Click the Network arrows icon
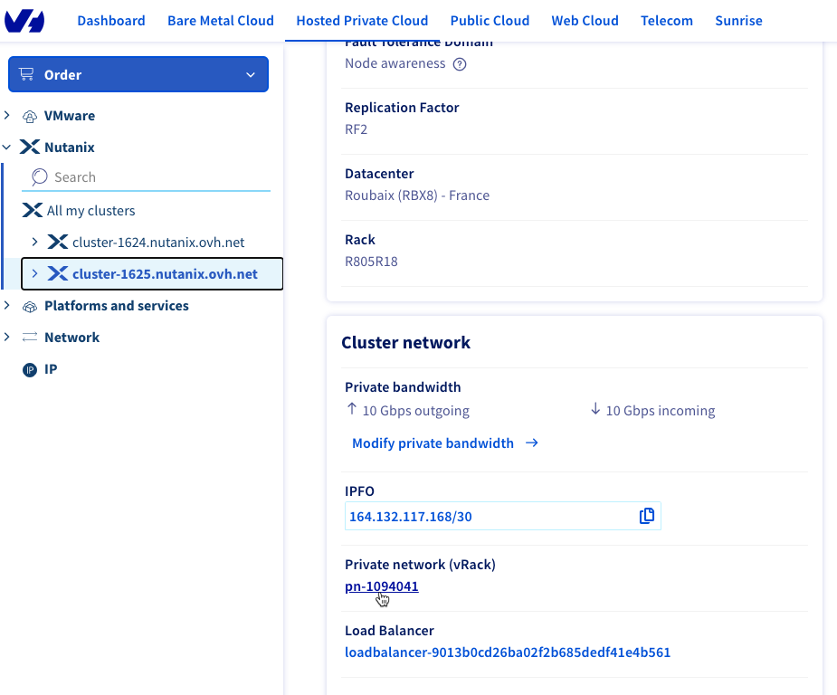Screen dimensions: 837x695 [30, 338]
